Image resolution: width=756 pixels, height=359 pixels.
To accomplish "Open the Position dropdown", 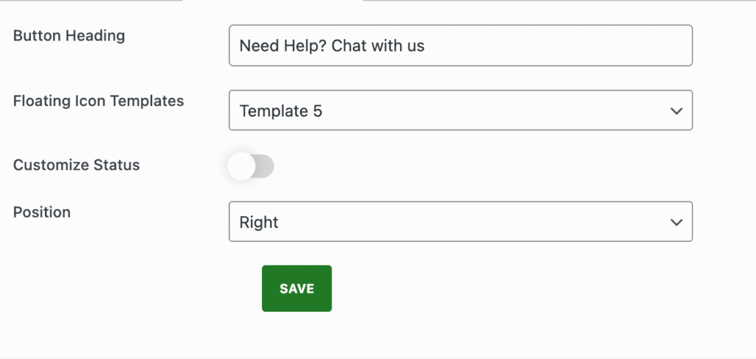I will click(461, 221).
